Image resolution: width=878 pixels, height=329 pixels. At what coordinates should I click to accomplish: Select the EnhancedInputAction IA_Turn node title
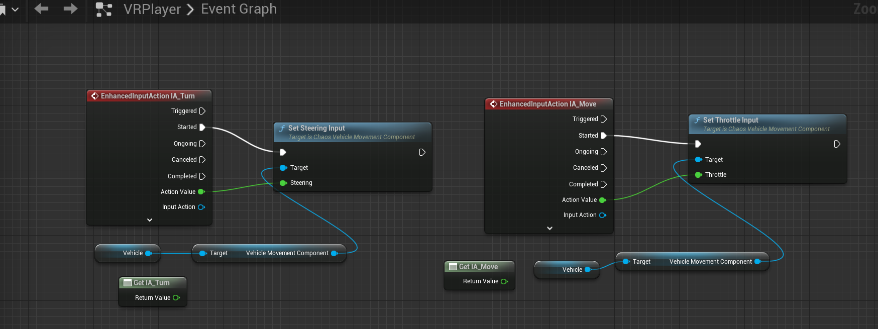[x=148, y=96]
